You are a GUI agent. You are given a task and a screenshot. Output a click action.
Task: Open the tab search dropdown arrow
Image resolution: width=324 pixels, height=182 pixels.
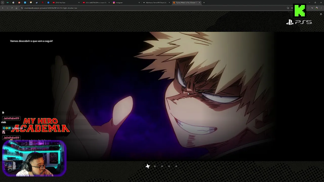[x=3, y=3]
